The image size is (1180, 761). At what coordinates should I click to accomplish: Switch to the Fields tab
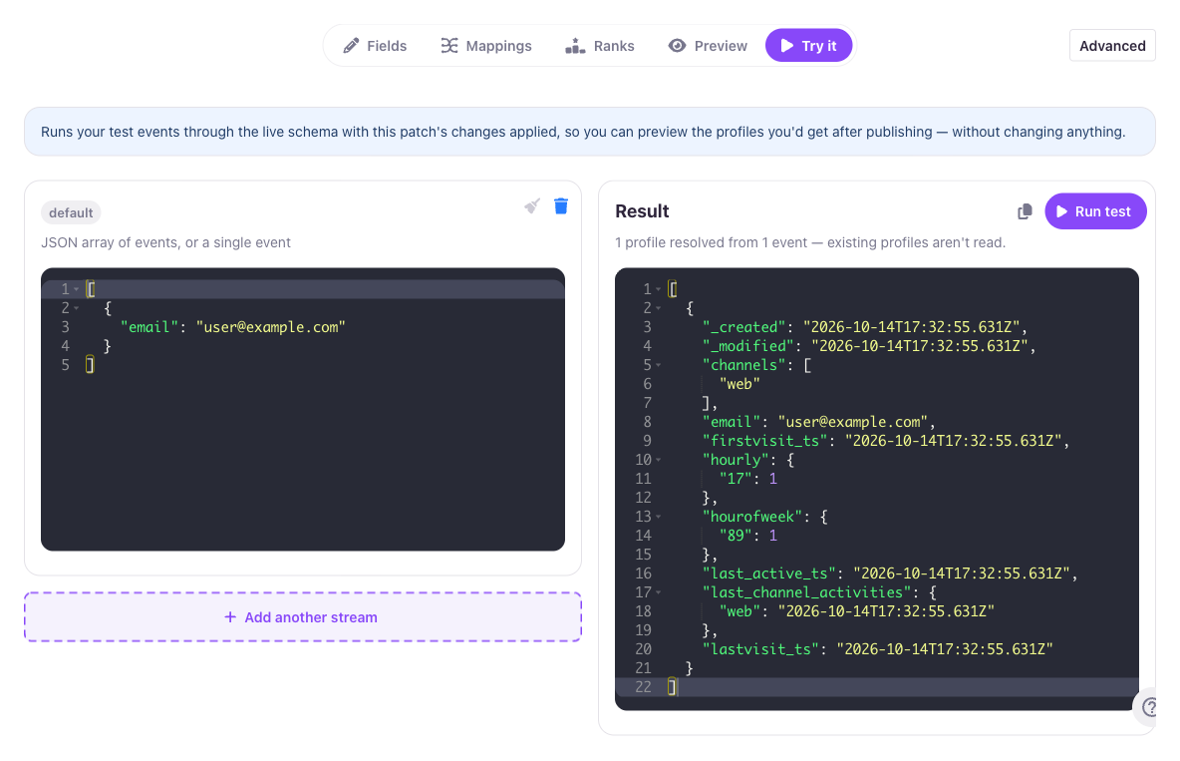[375, 46]
